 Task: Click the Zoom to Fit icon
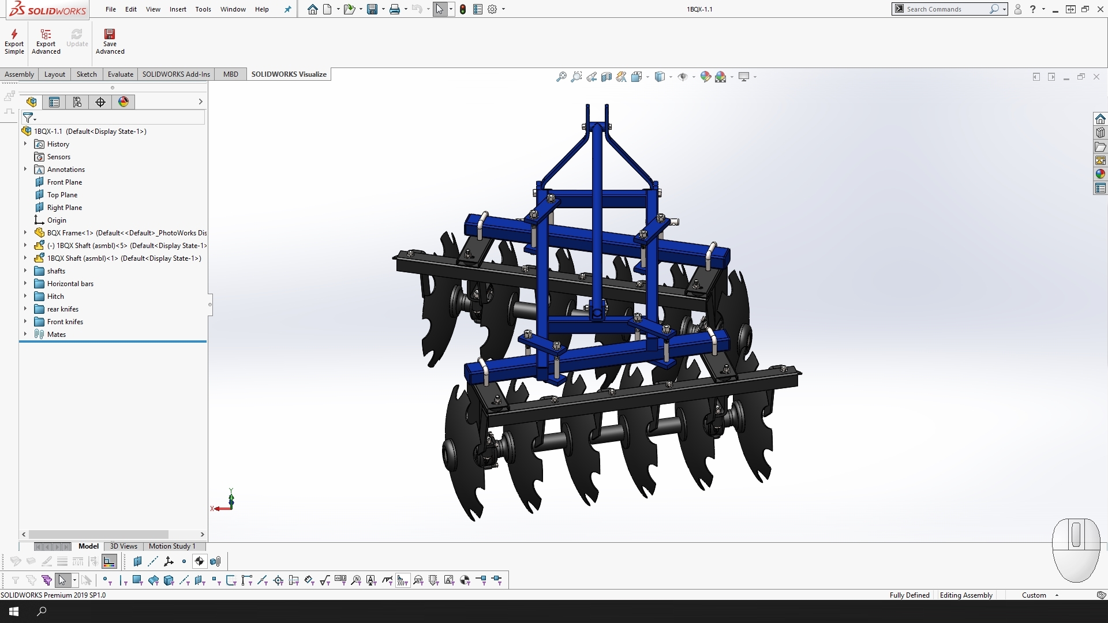(x=561, y=77)
